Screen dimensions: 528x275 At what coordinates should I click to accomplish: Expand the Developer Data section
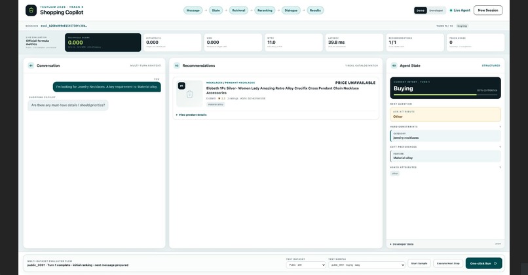402,244
